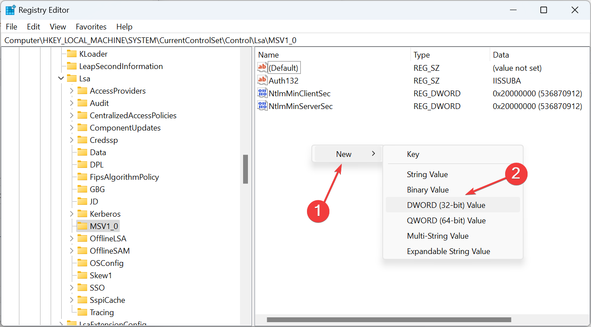The width and height of the screenshot is (591, 327).
Task: Select the MSV1_0 folder icon
Action: [x=82, y=226]
